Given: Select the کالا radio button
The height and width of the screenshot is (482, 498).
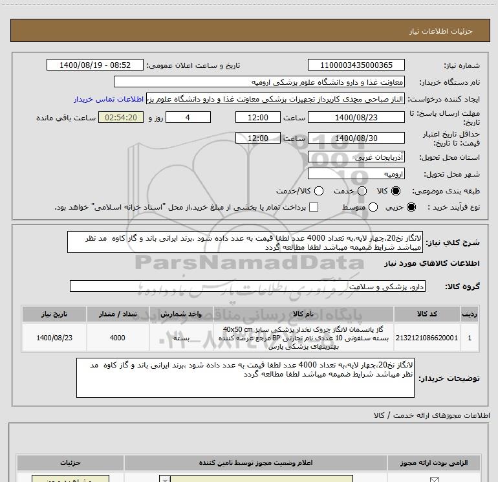Looking at the screenshot, I should coord(396,191).
